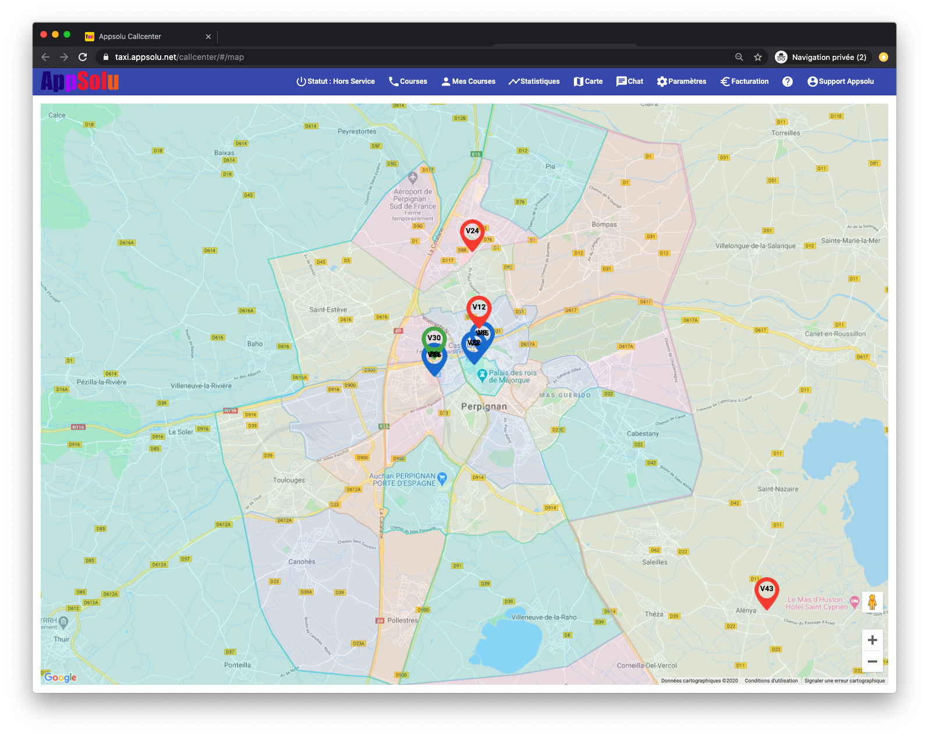The width and height of the screenshot is (929, 736).
Task: Click the Saint-Nazaire town label
Action: (778, 489)
